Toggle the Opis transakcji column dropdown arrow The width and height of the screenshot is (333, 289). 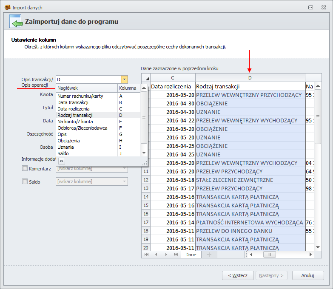(x=124, y=79)
